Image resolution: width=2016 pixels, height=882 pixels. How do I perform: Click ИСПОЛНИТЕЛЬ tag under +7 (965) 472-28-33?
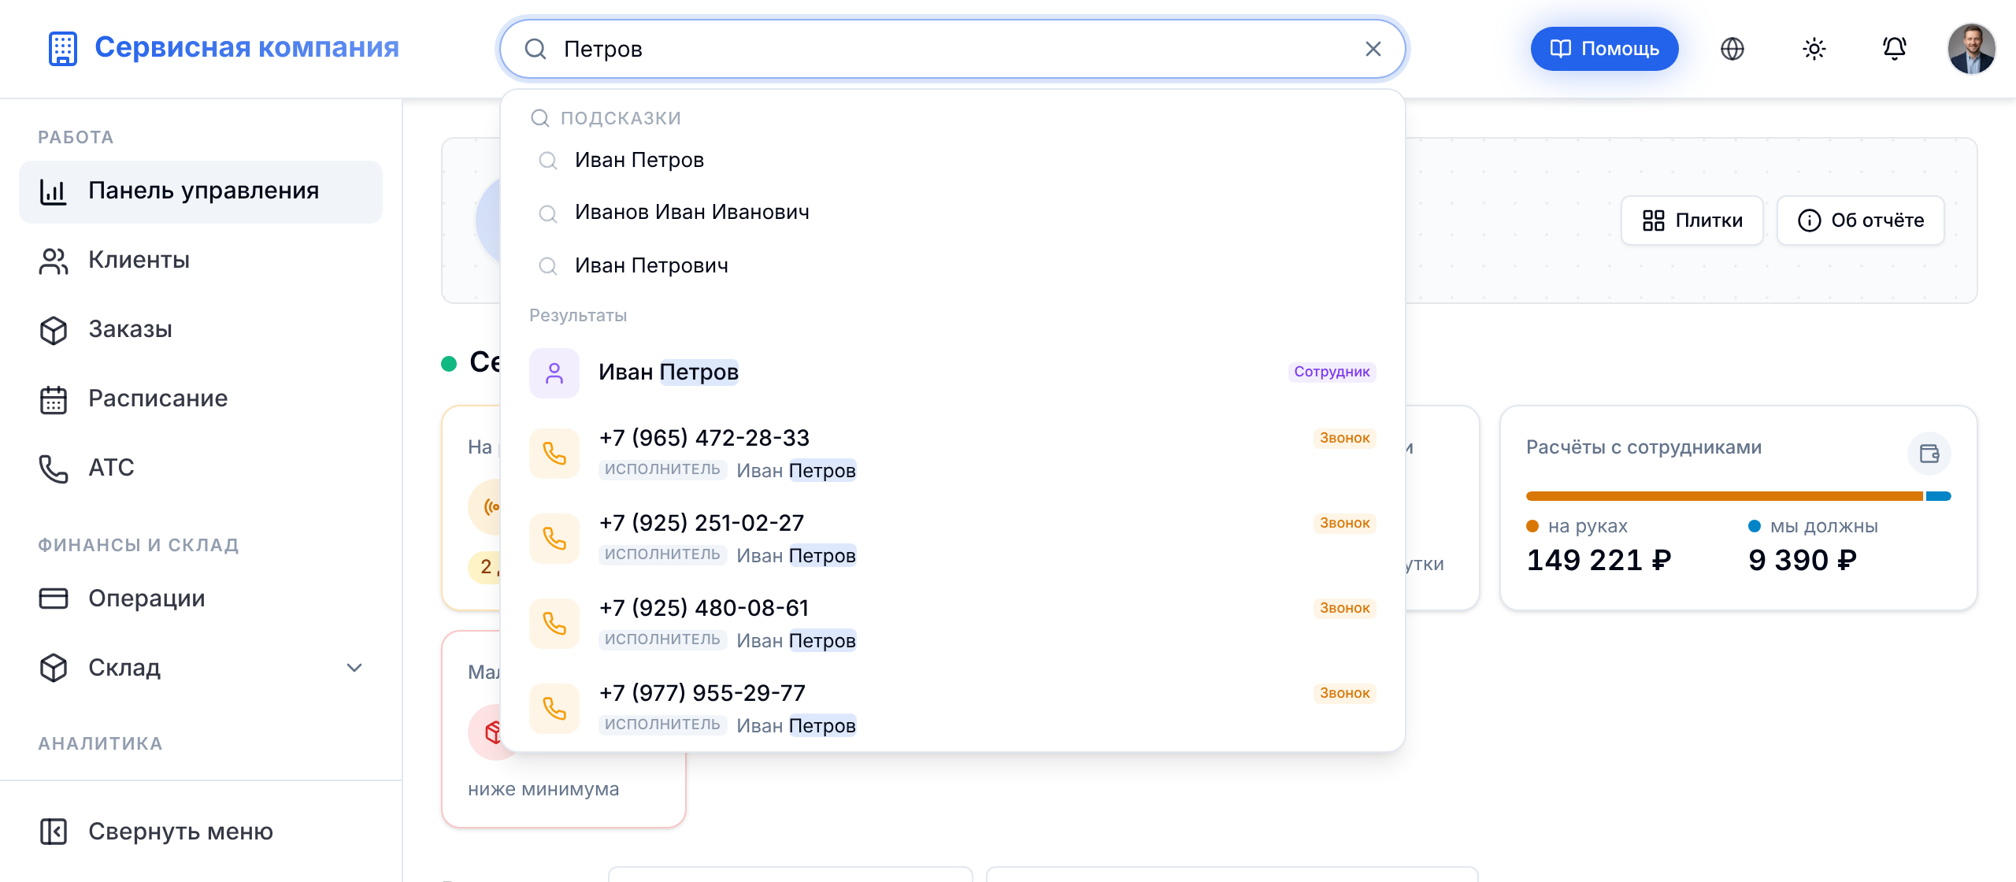tap(662, 469)
